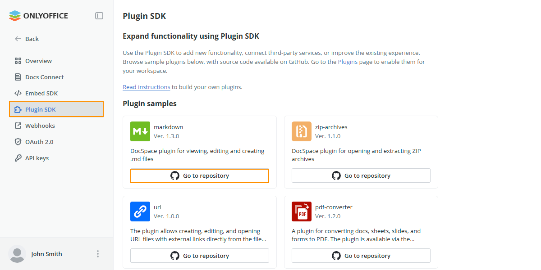Open the user options three-dot menu
This screenshot has height=270, width=541.
pos(98,254)
